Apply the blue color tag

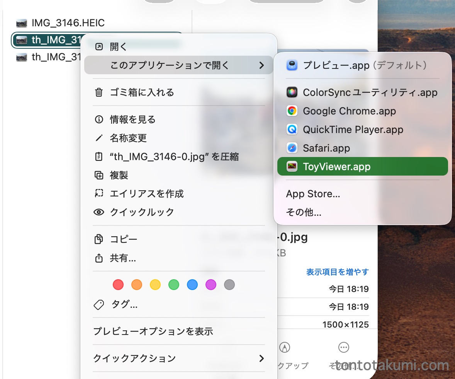pyautogui.click(x=192, y=285)
